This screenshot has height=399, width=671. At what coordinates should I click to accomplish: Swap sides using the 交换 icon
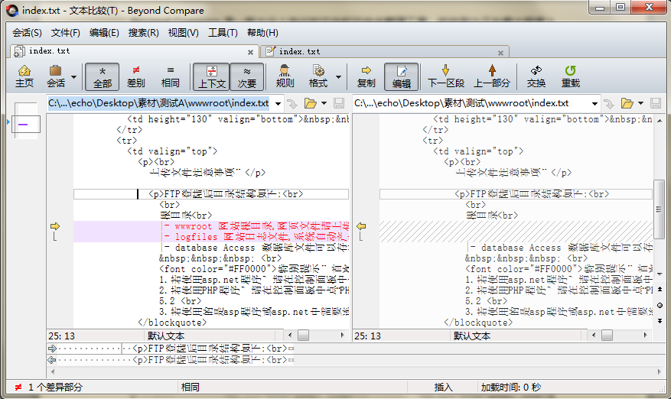click(536, 76)
